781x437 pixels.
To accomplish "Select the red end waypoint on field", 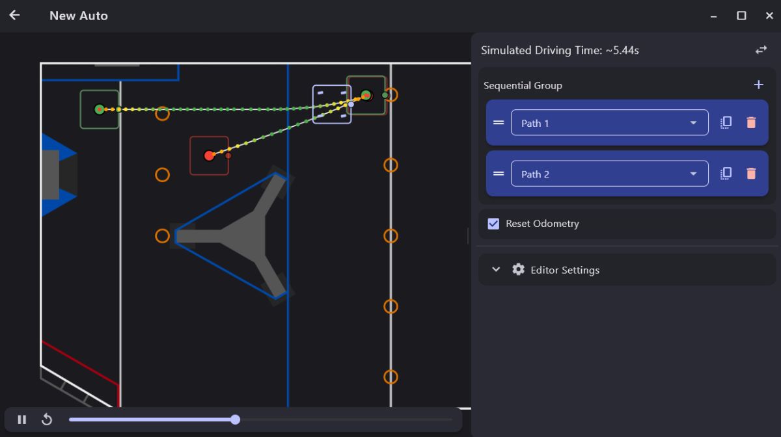I will tap(209, 155).
